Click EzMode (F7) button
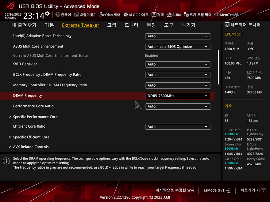This screenshot has width=270, height=202. tap(217, 190)
